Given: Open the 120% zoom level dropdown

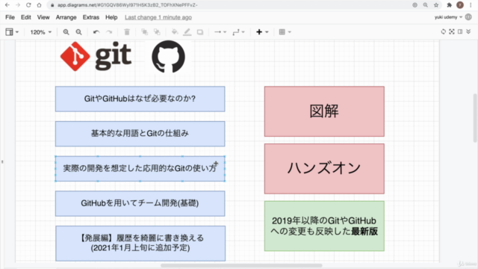Looking at the screenshot, I should 40,32.
